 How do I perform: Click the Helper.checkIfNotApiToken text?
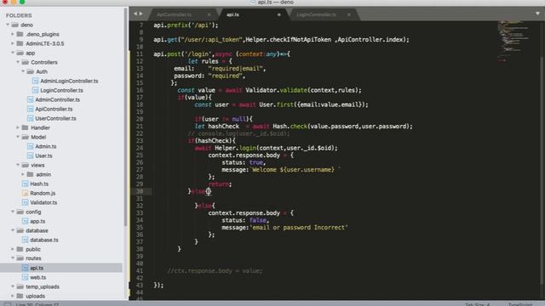click(288, 40)
